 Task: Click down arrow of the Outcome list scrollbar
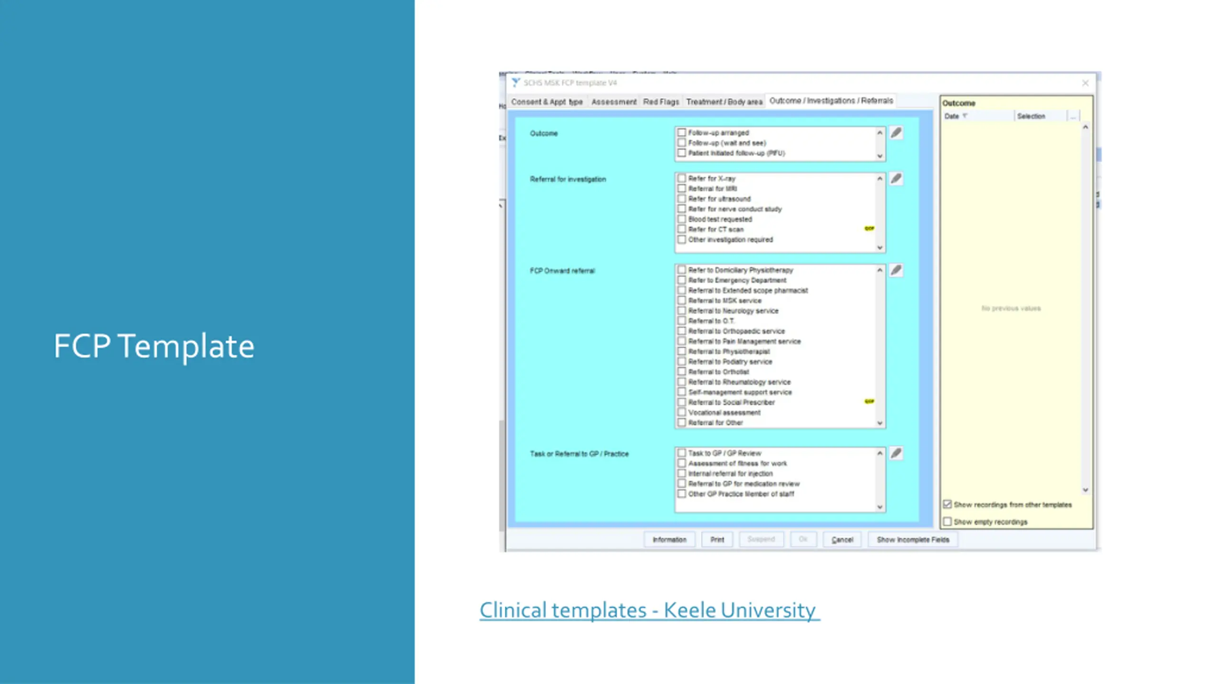(880, 156)
